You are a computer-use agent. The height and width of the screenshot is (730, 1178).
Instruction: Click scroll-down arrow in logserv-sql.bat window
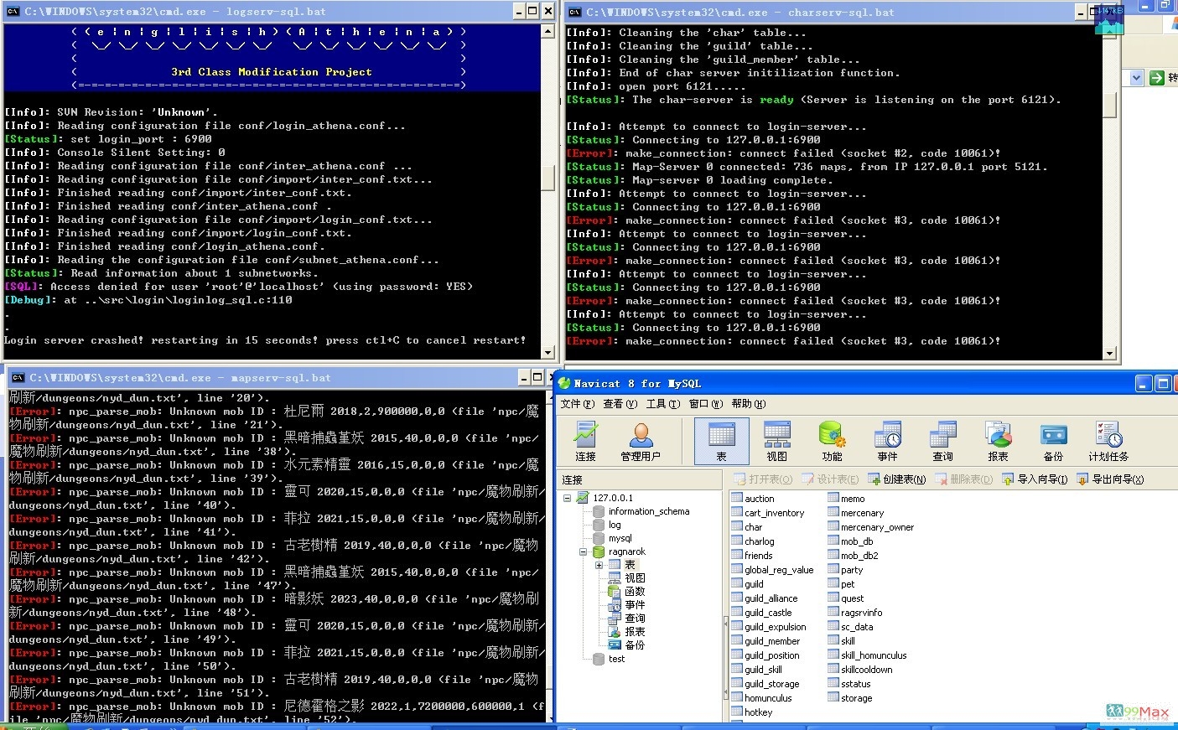(547, 353)
